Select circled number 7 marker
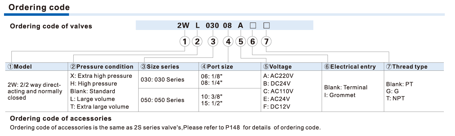Viewport: 455px width, 136px height. point(266,41)
